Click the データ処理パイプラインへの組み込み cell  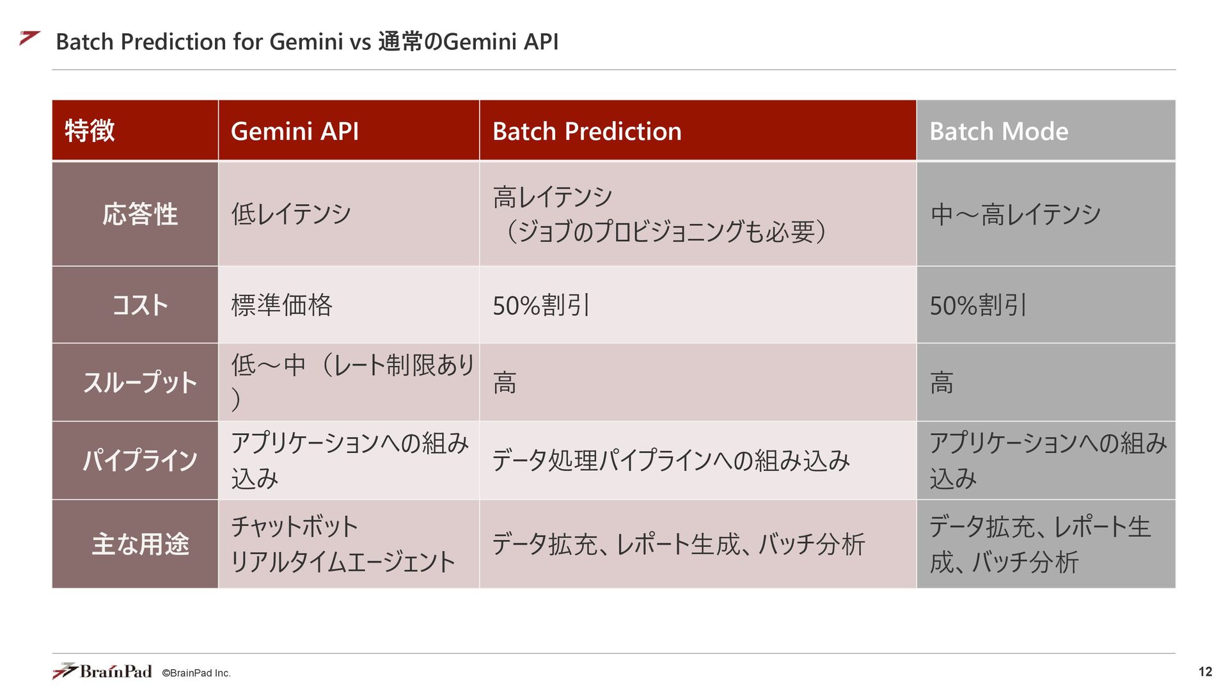pyautogui.click(x=698, y=460)
